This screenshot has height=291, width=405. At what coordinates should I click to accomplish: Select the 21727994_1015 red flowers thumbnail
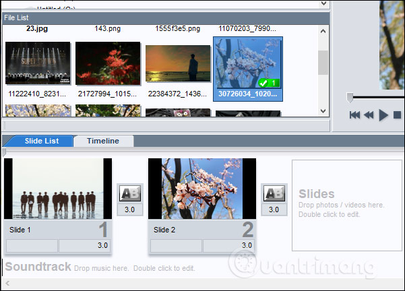108,63
